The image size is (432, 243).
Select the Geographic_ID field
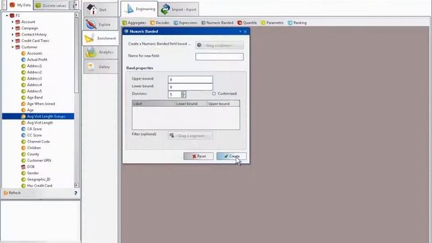38,180
